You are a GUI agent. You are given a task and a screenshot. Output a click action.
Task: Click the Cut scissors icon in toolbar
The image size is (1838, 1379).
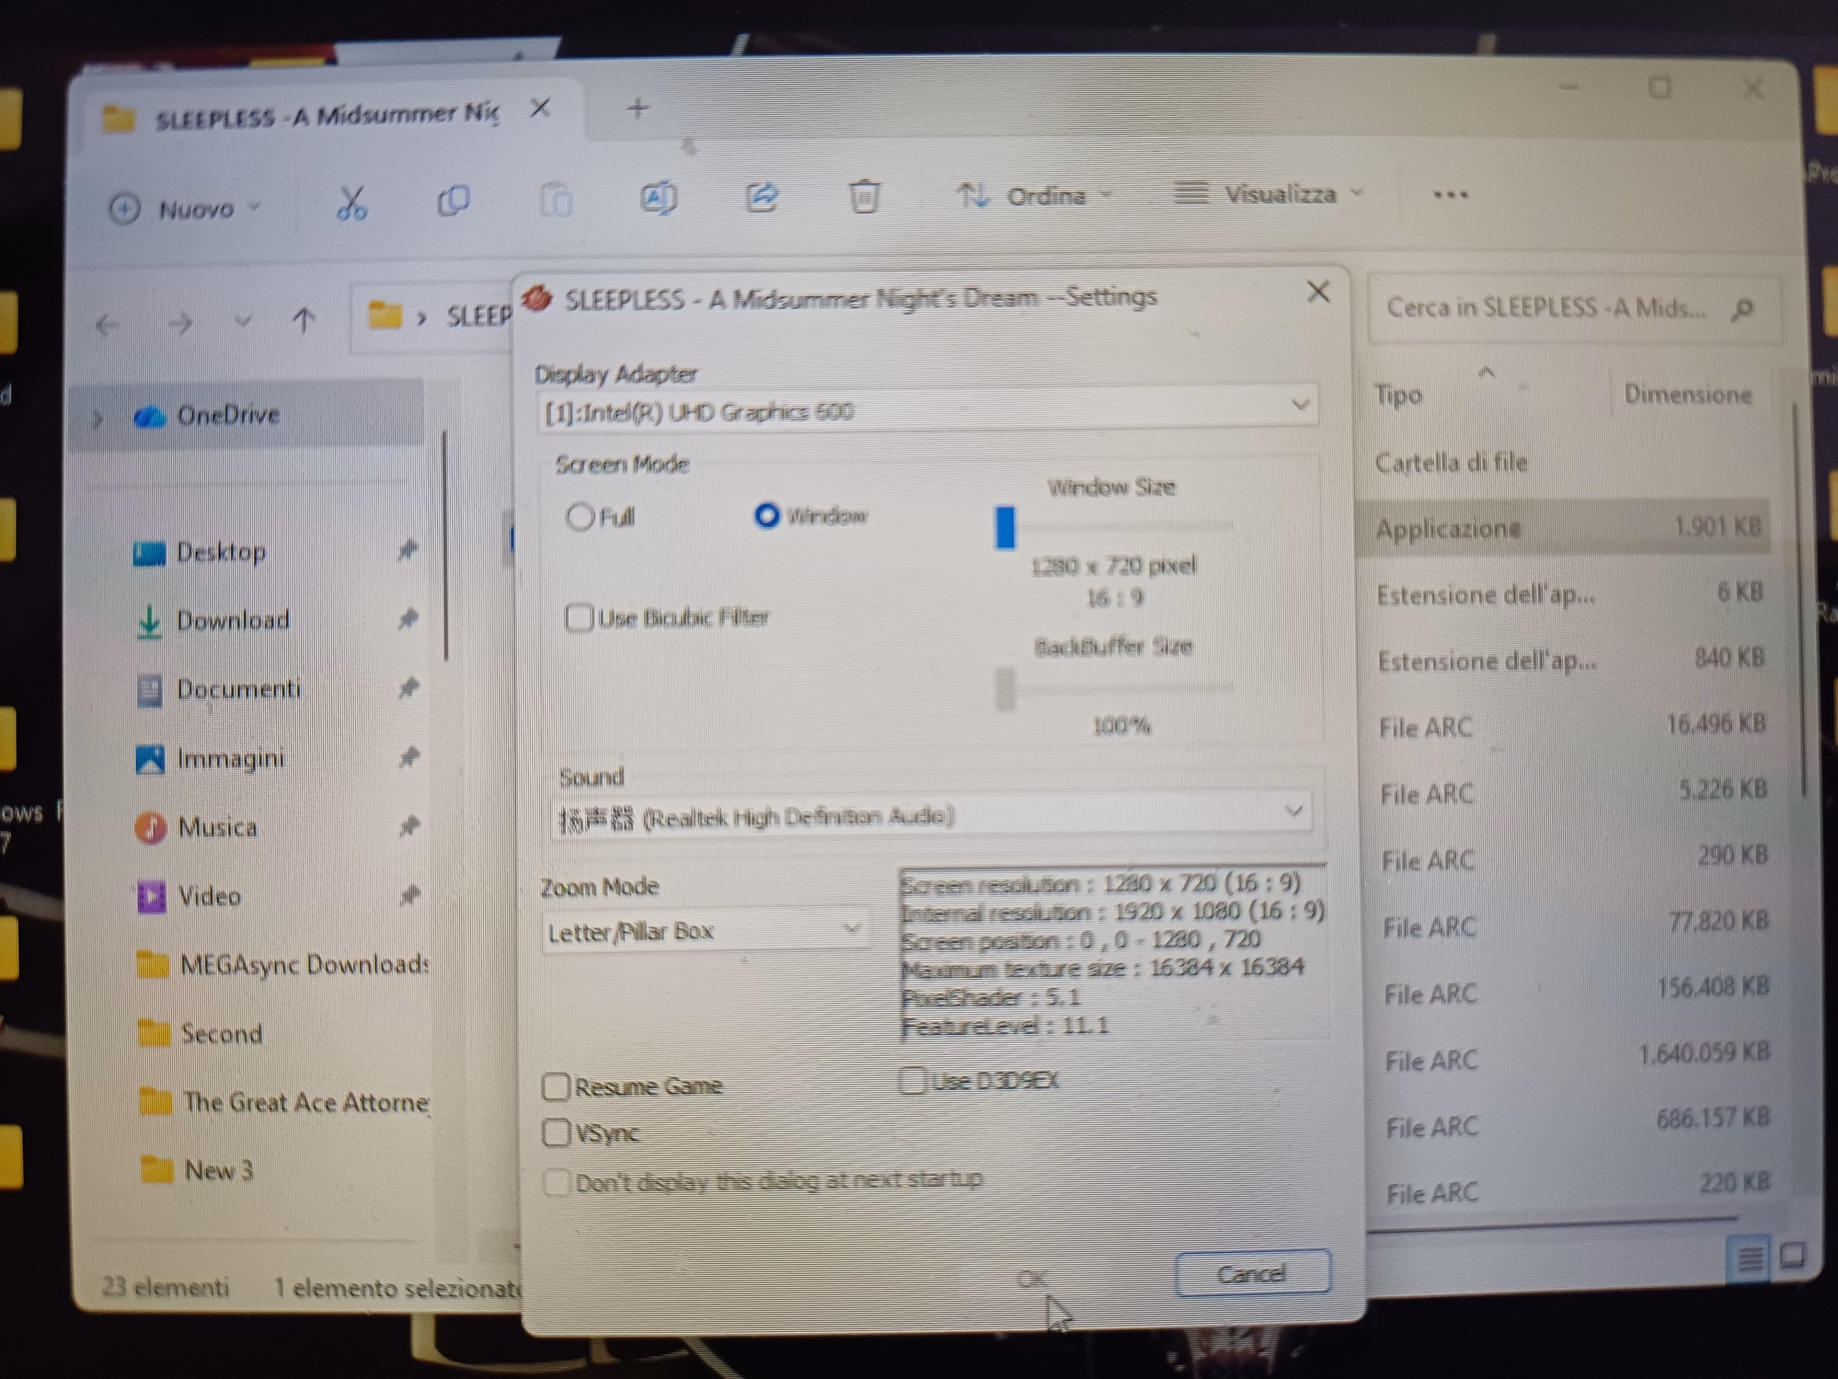(x=351, y=202)
